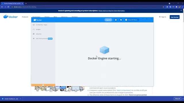
Task: Click the Upgrade button in Docker Desktop
Action: pyautogui.click(x=108, y=20)
